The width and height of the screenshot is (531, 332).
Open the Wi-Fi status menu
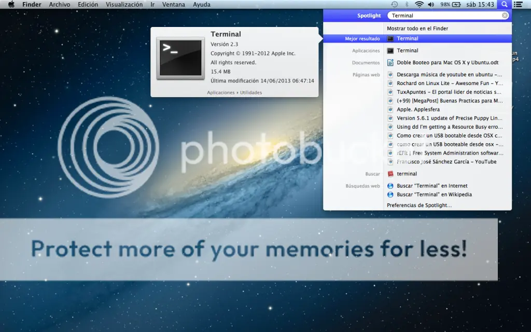pos(419,4)
